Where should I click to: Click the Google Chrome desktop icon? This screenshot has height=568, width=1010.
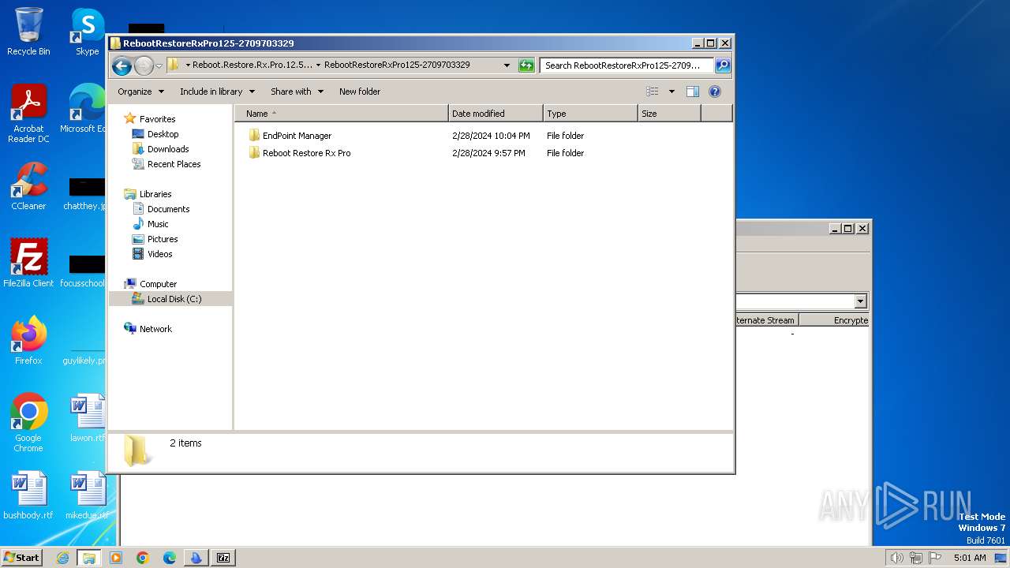[x=28, y=423]
